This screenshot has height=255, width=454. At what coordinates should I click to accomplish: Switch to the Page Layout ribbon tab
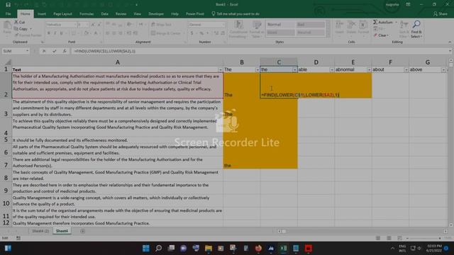62,14
